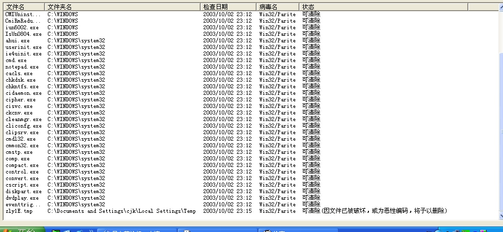Screen dimensions: 503x232
Task: Select the comp.exe file name
Action: tap(17, 158)
